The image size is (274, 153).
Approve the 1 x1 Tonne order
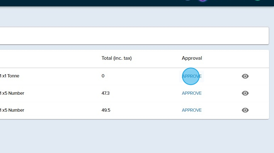coord(192,76)
